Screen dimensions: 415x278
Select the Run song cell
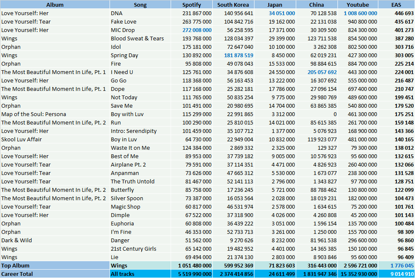point(140,123)
